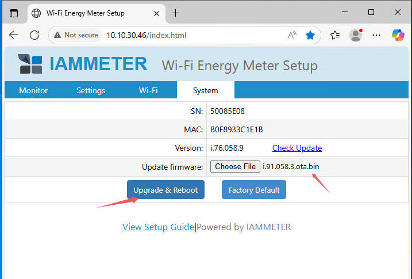Close the Wi-Fi Energy Meter Setup tab
The image size is (412, 279).
tap(156, 13)
